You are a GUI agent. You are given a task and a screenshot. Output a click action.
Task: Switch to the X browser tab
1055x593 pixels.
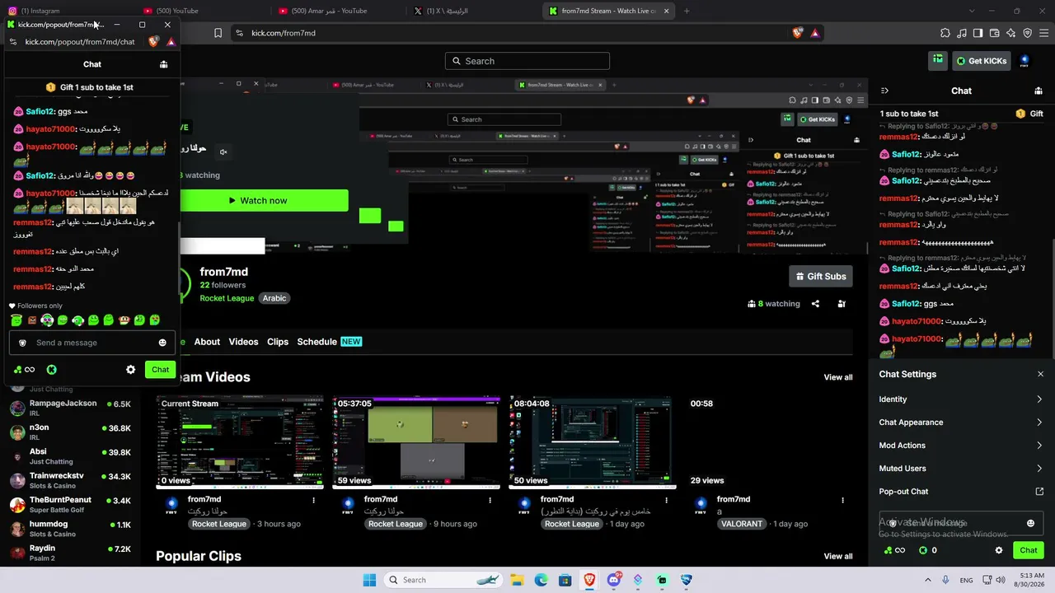[476, 11]
